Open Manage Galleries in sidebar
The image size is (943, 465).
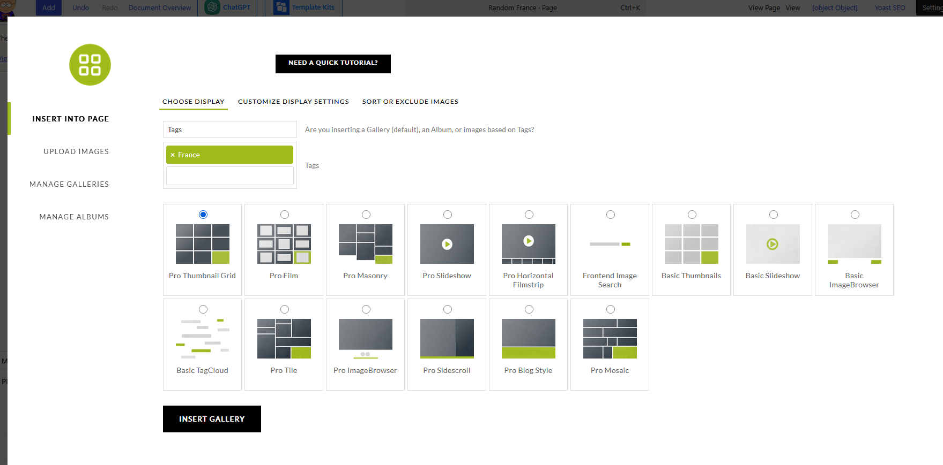click(x=69, y=184)
